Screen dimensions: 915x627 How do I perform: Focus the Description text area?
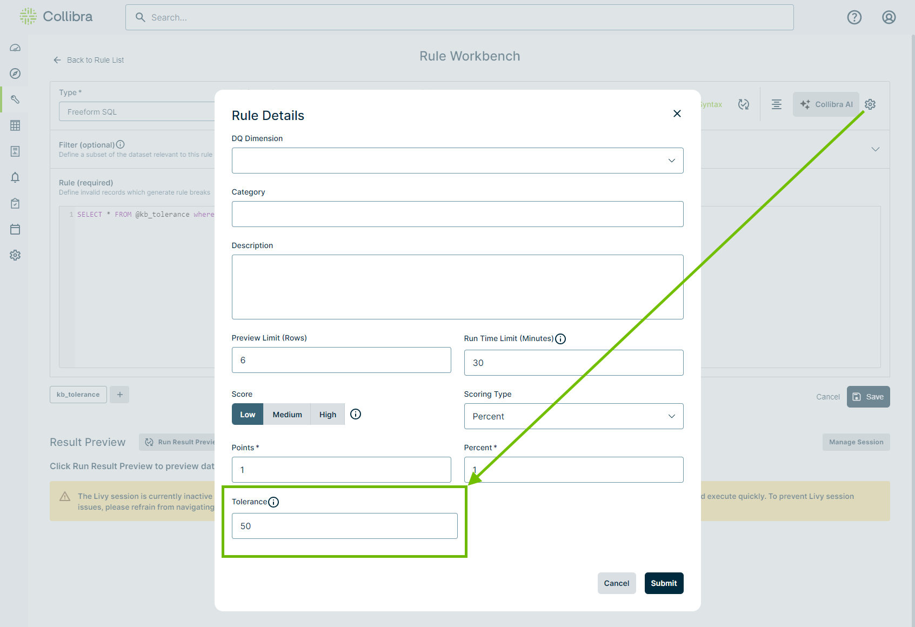(x=457, y=287)
